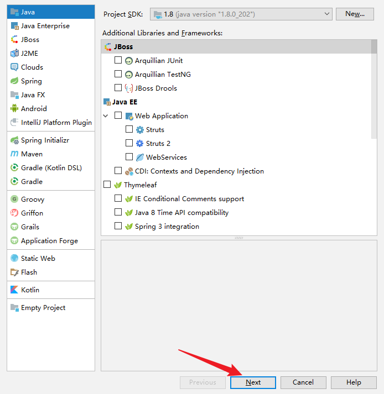The width and height of the screenshot is (384, 394).
Task: Enable the WebServices checkbox
Action: 129,157
